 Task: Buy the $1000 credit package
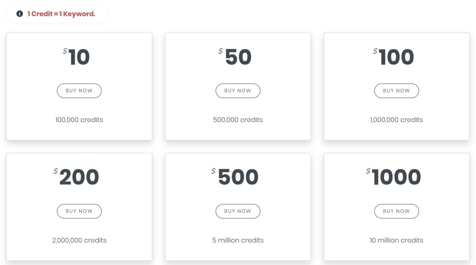pyautogui.click(x=397, y=211)
